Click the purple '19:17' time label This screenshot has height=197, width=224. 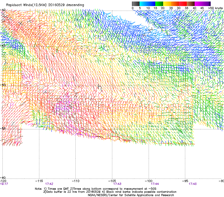4,184
